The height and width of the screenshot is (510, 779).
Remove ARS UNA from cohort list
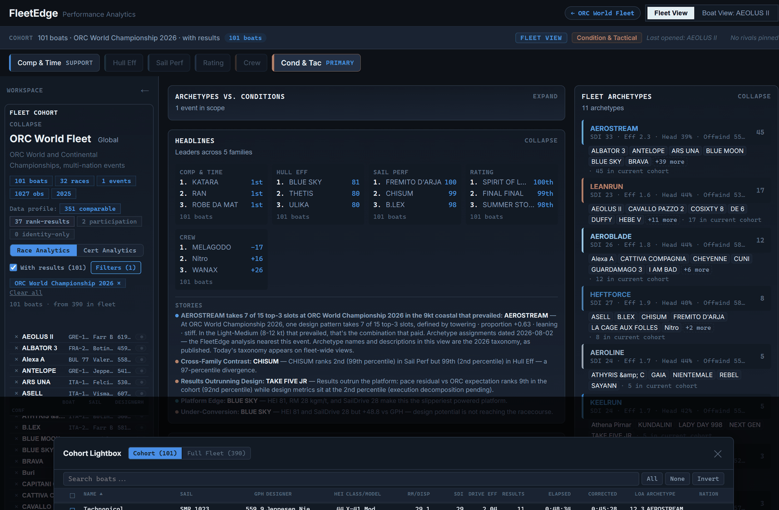[16, 382]
